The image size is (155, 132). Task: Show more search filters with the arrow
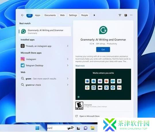pos(94,15)
